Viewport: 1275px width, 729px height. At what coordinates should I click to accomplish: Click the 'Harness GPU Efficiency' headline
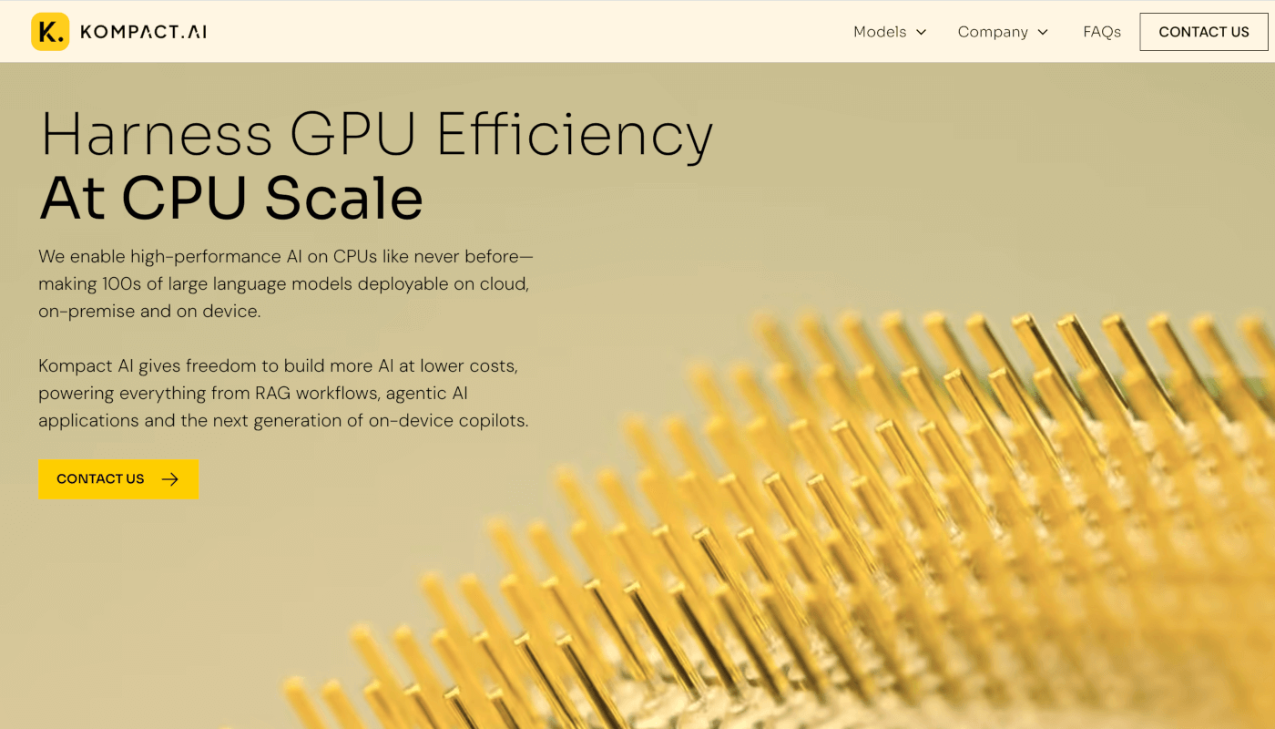tap(376, 134)
